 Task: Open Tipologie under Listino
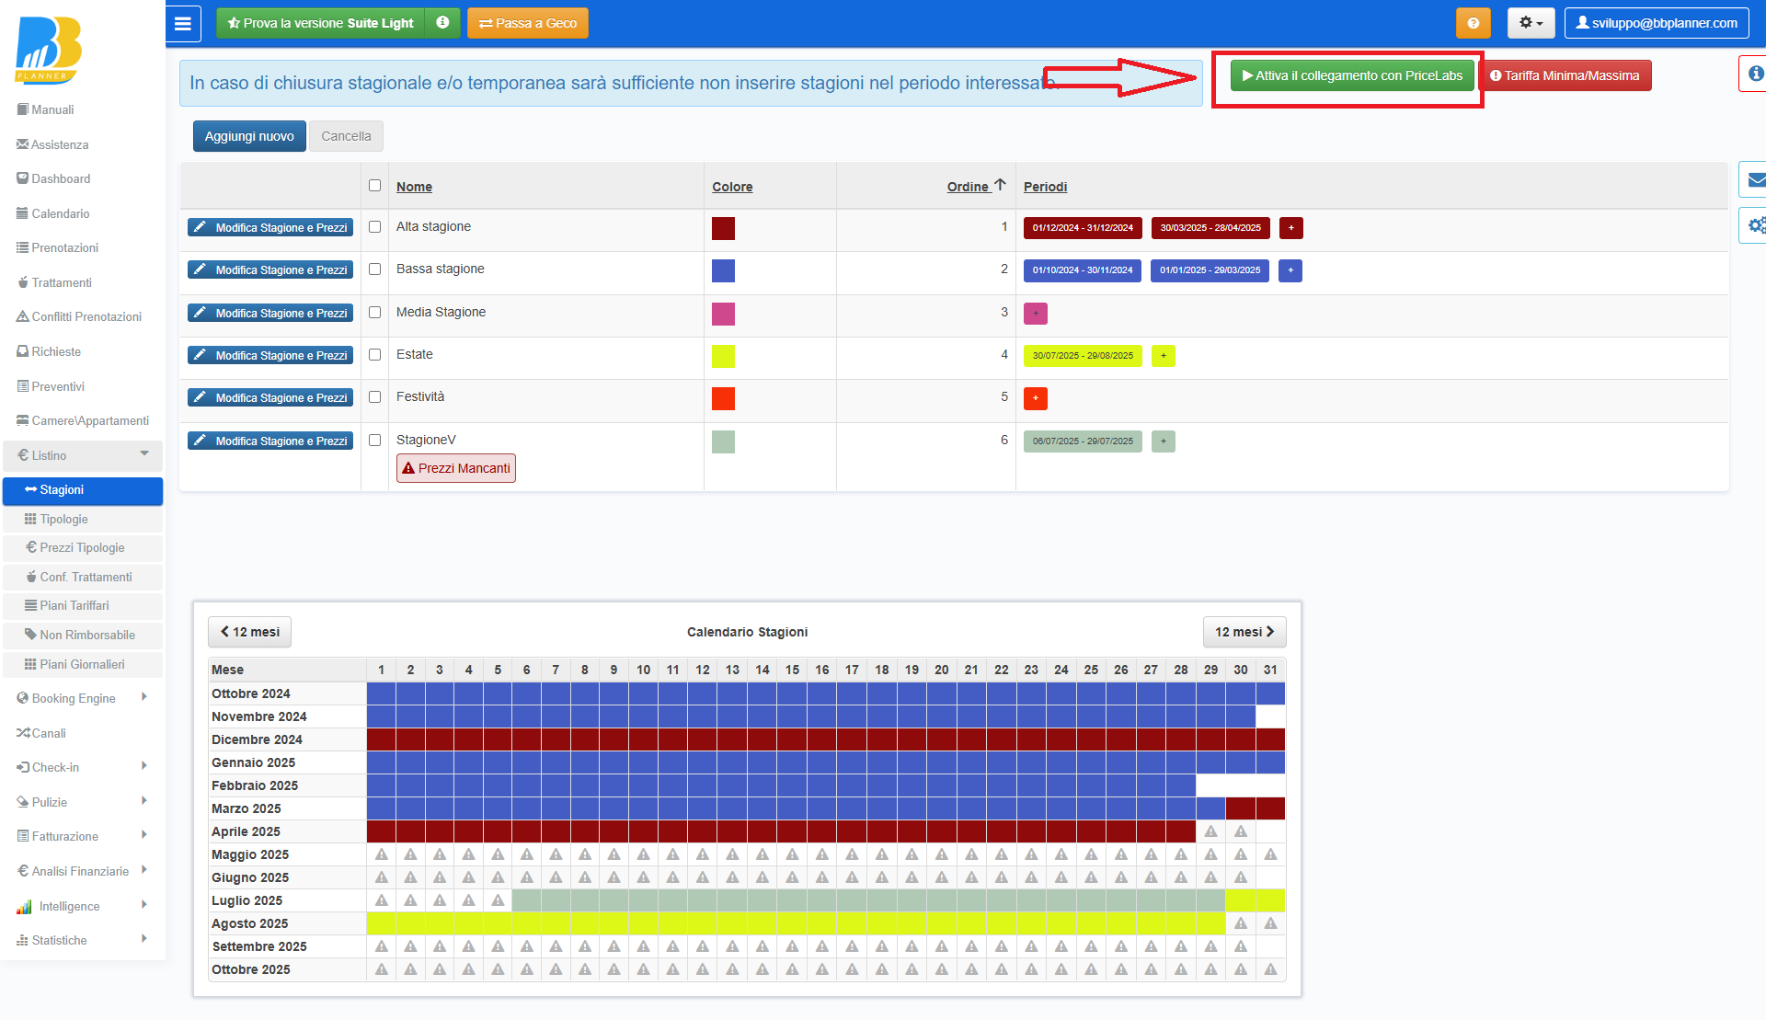[x=83, y=519]
